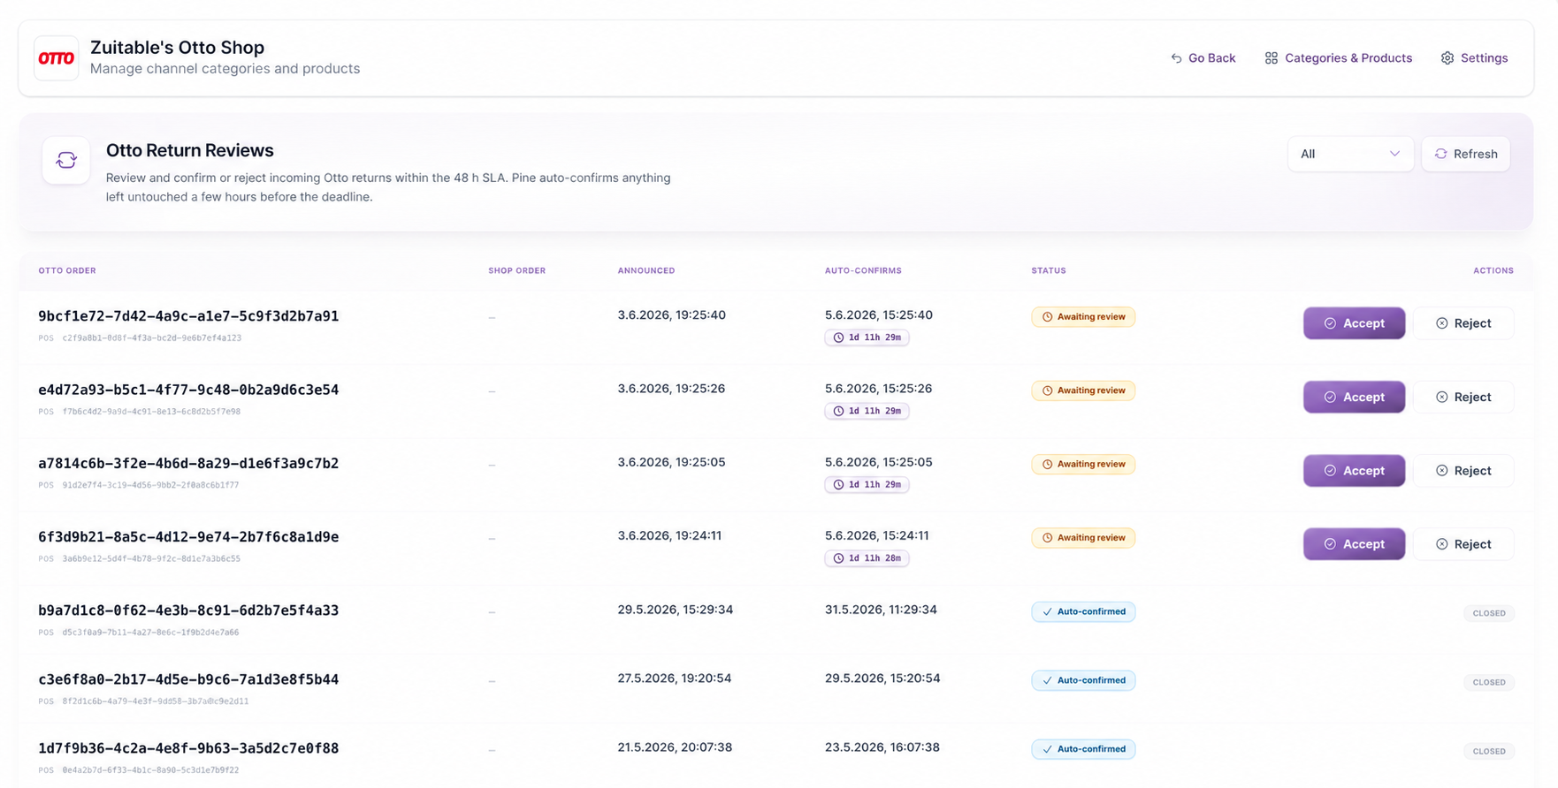This screenshot has height=788, width=1558.
Task: Click Awaiting review badge of order e4d72a93
Action: [1083, 390]
